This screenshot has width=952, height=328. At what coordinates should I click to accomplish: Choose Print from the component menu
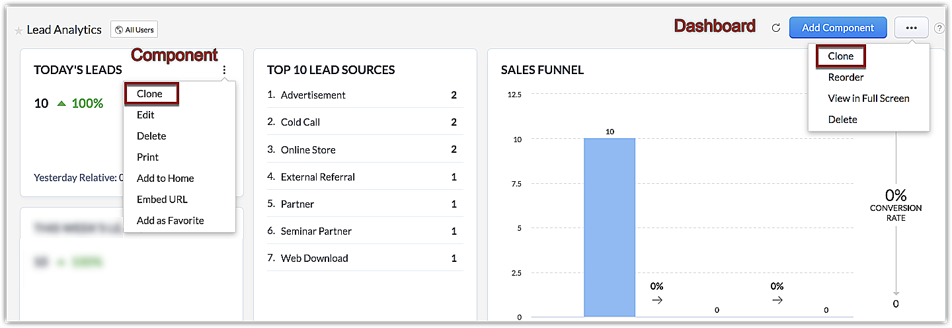[147, 157]
